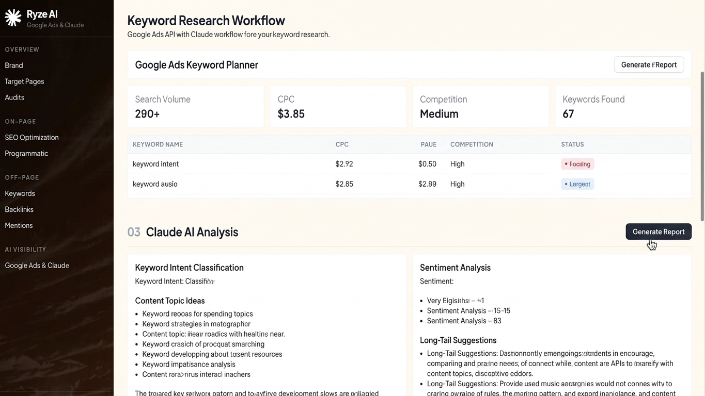Click the Long-Tail Suggestions heading
The width and height of the screenshot is (705, 396).
[458, 340]
